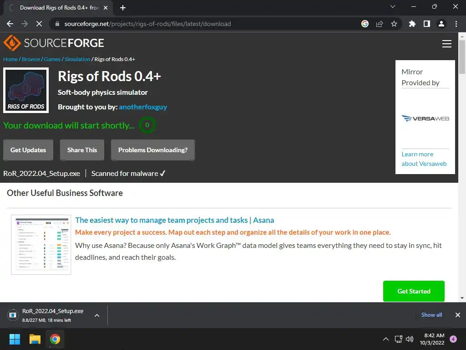Click the Rigs of Rods 0.4+ heading
The image size is (466, 350).
click(x=109, y=76)
